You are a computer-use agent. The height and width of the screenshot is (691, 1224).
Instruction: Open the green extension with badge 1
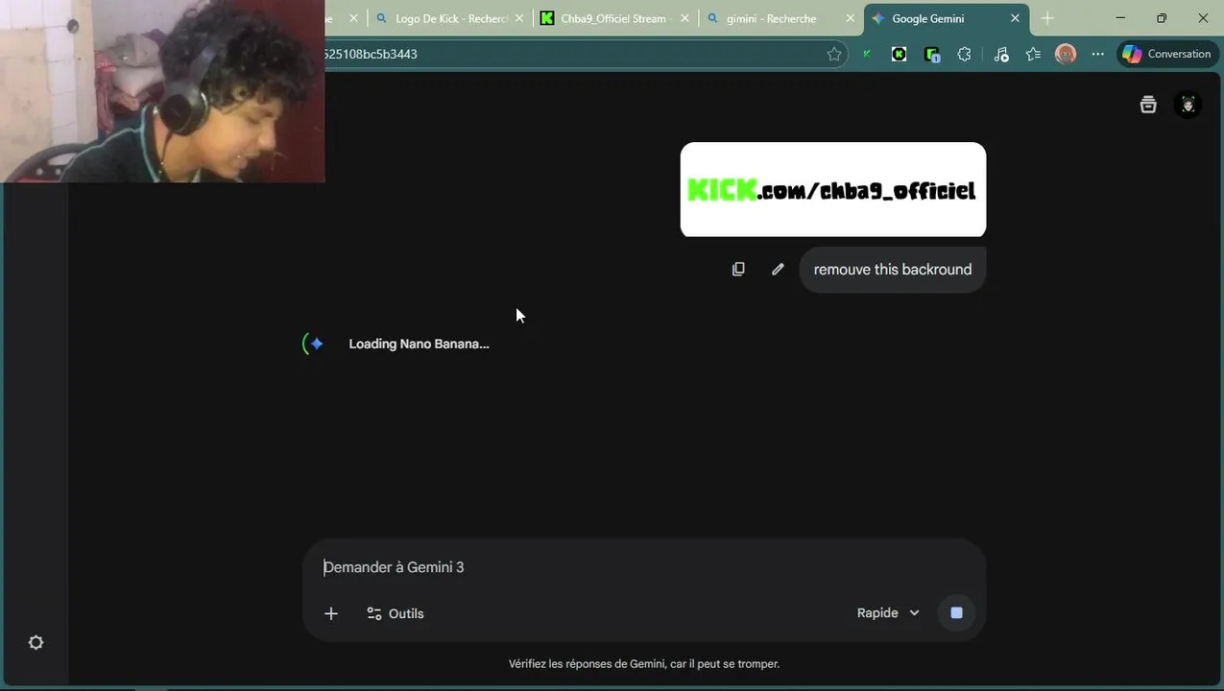click(x=932, y=55)
